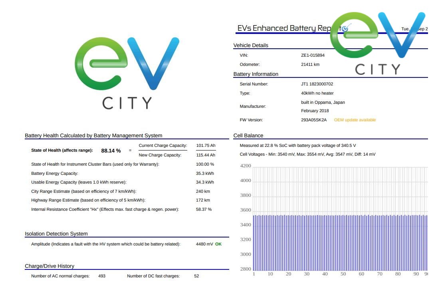The height and width of the screenshot is (281, 438).
Task: Select the internal resistance value 58.37 %
Action: [x=204, y=209]
